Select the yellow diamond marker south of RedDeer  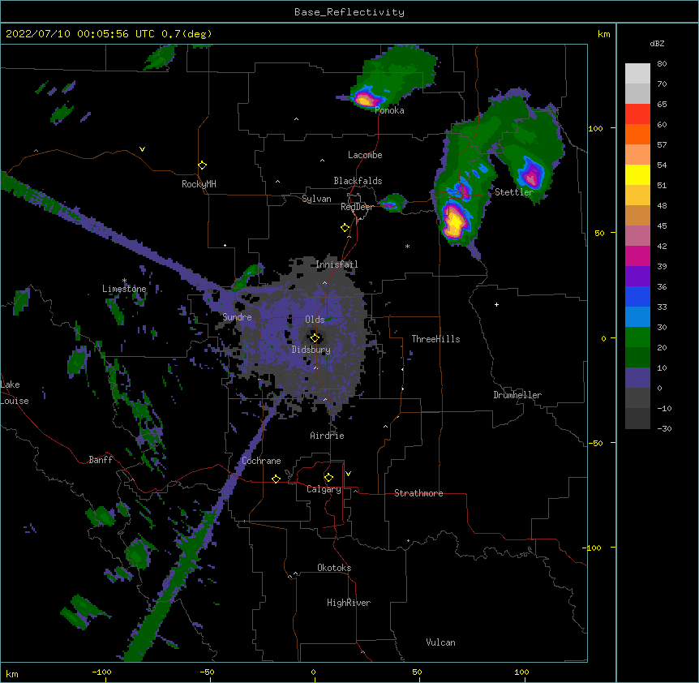click(x=345, y=228)
